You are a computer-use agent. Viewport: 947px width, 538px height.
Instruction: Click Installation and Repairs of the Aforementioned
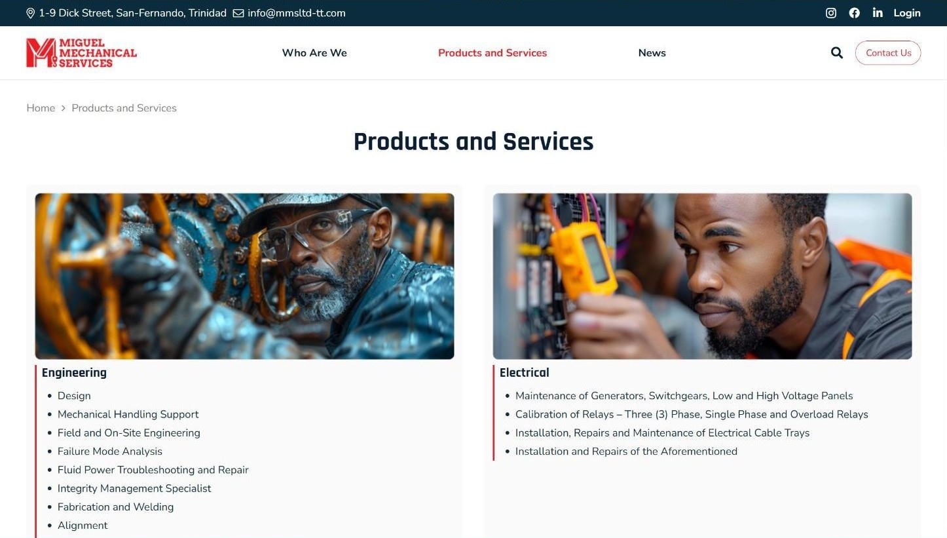pyautogui.click(x=626, y=452)
